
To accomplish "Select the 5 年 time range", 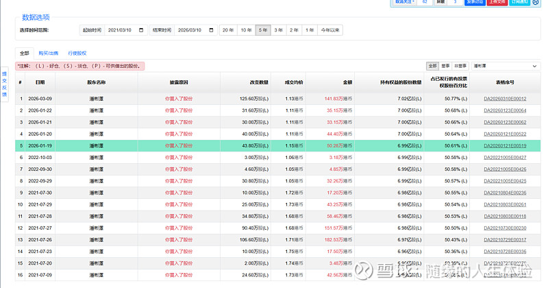I will pos(262,30).
